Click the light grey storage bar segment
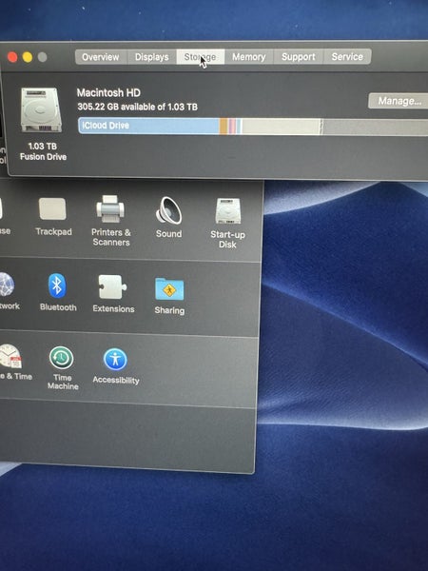This screenshot has height=571, width=428. point(282,127)
